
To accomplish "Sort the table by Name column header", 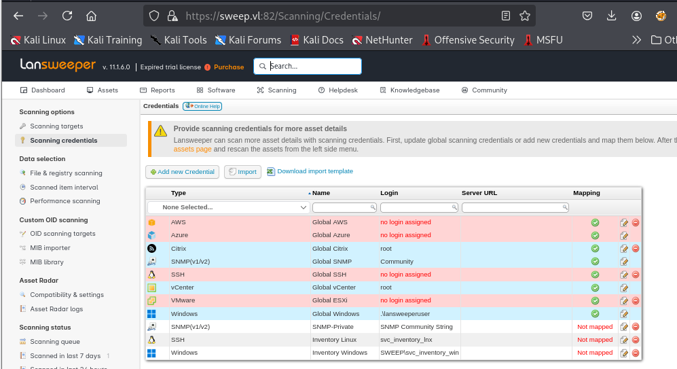I will 321,193.
